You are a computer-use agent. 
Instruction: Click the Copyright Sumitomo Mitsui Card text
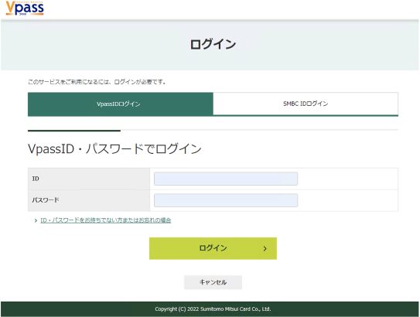[213, 309]
